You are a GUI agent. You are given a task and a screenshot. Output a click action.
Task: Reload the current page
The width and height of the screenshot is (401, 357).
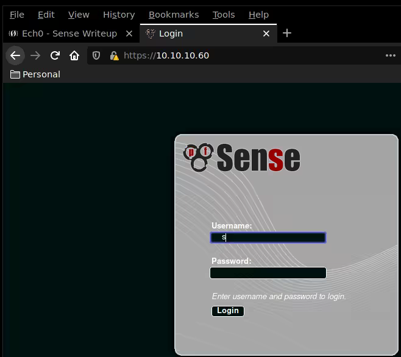click(x=55, y=55)
